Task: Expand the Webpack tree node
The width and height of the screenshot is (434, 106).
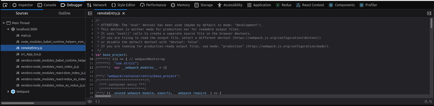Action: click(8, 92)
